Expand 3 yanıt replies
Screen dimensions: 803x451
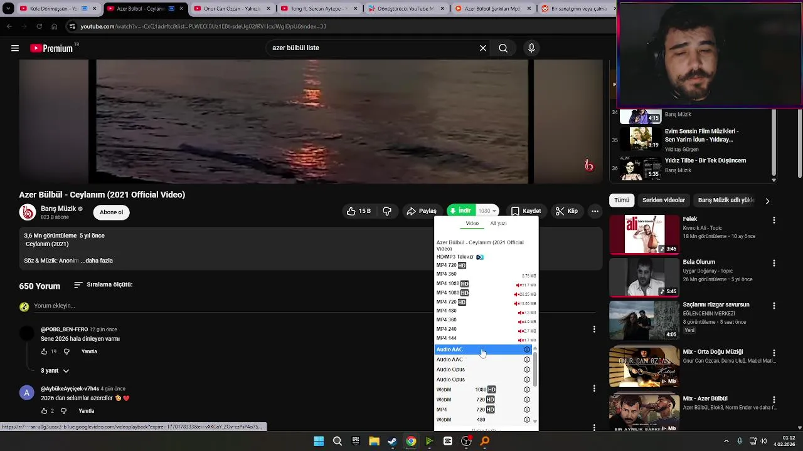coord(55,371)
